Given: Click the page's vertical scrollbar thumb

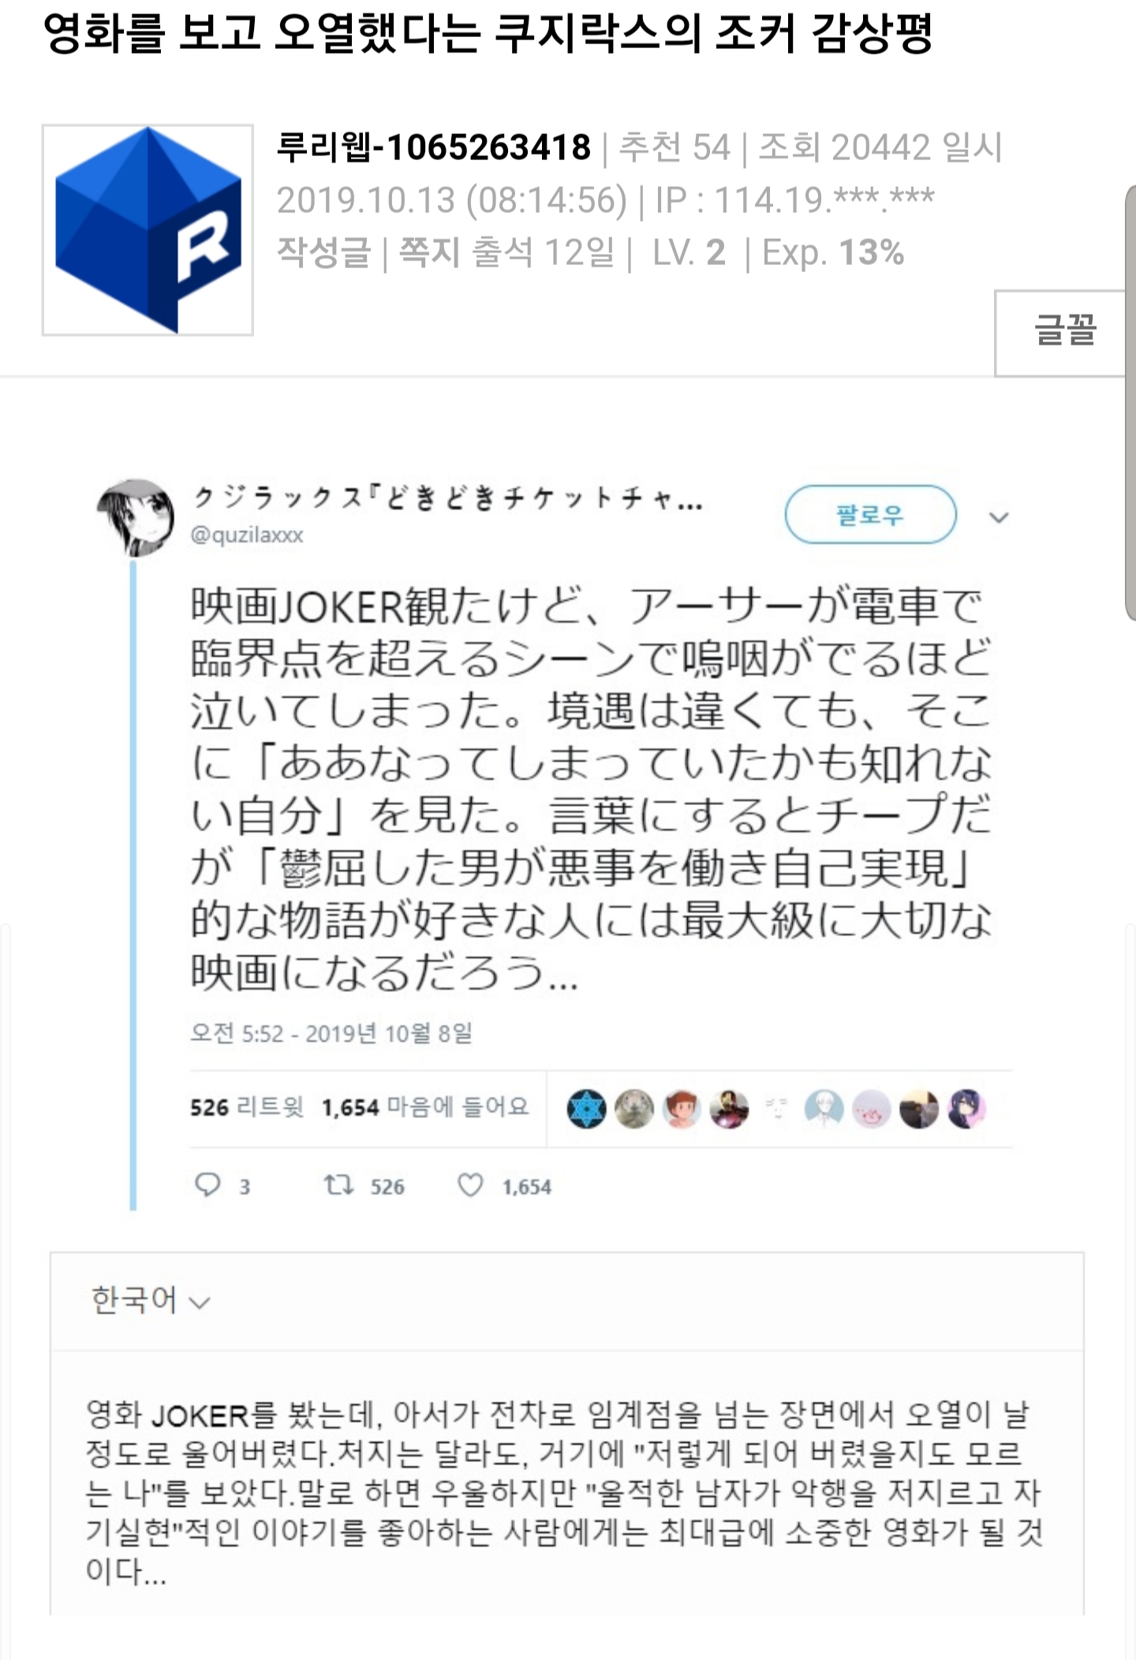Looking at the screenshot, I should point(1130,403).
